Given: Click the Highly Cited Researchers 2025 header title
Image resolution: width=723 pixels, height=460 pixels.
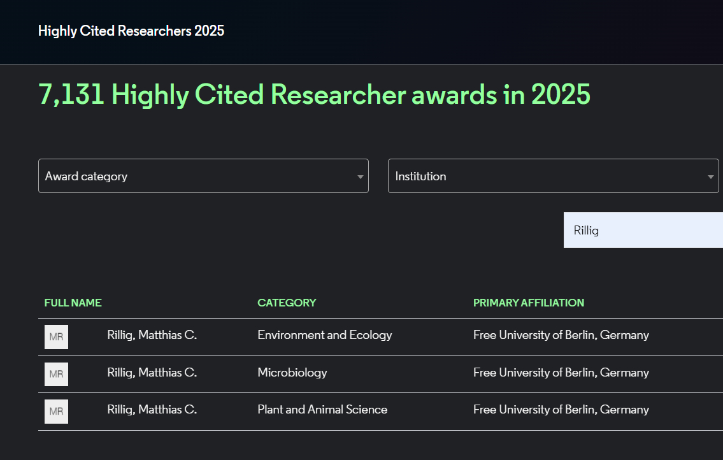Looking at the screenshot, I should click(131, 31).
